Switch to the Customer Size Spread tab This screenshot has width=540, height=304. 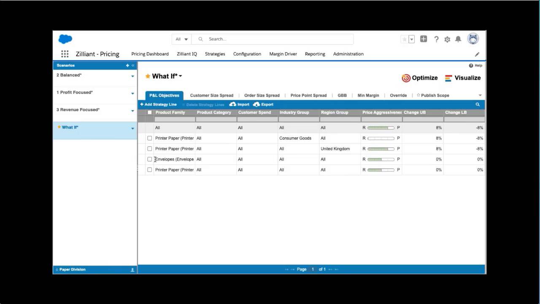click(x=212, y=95)
